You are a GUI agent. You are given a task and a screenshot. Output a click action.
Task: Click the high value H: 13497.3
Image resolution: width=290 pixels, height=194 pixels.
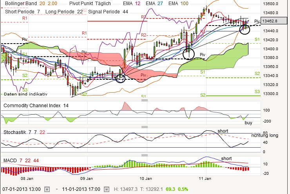click(x=125, y=189)
